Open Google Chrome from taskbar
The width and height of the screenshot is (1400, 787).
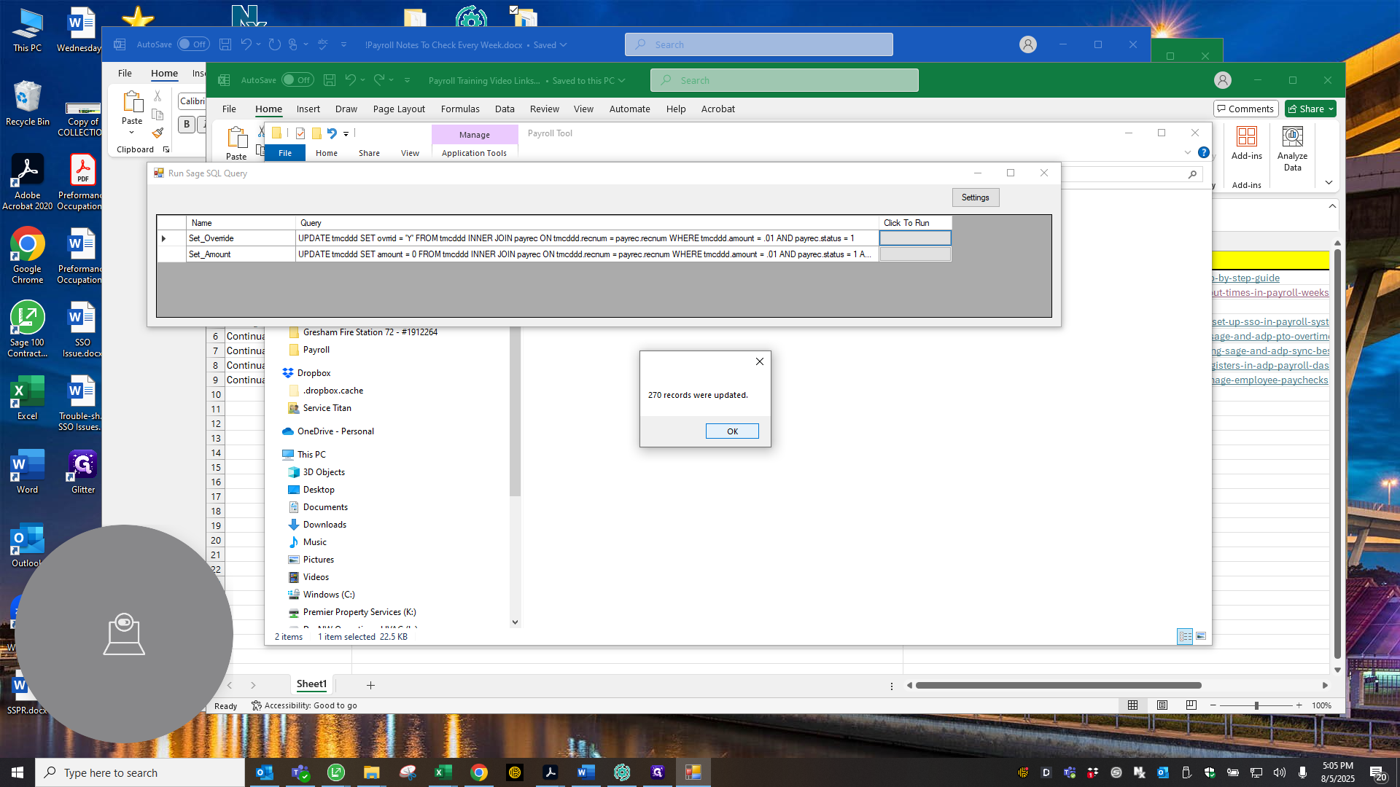(x=479, y=772)
